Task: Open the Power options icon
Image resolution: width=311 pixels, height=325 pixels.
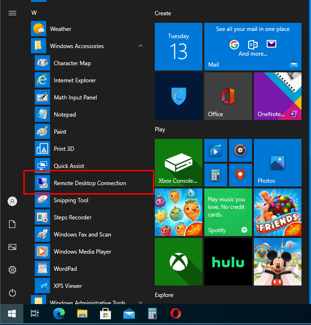Action: point(12,293)
